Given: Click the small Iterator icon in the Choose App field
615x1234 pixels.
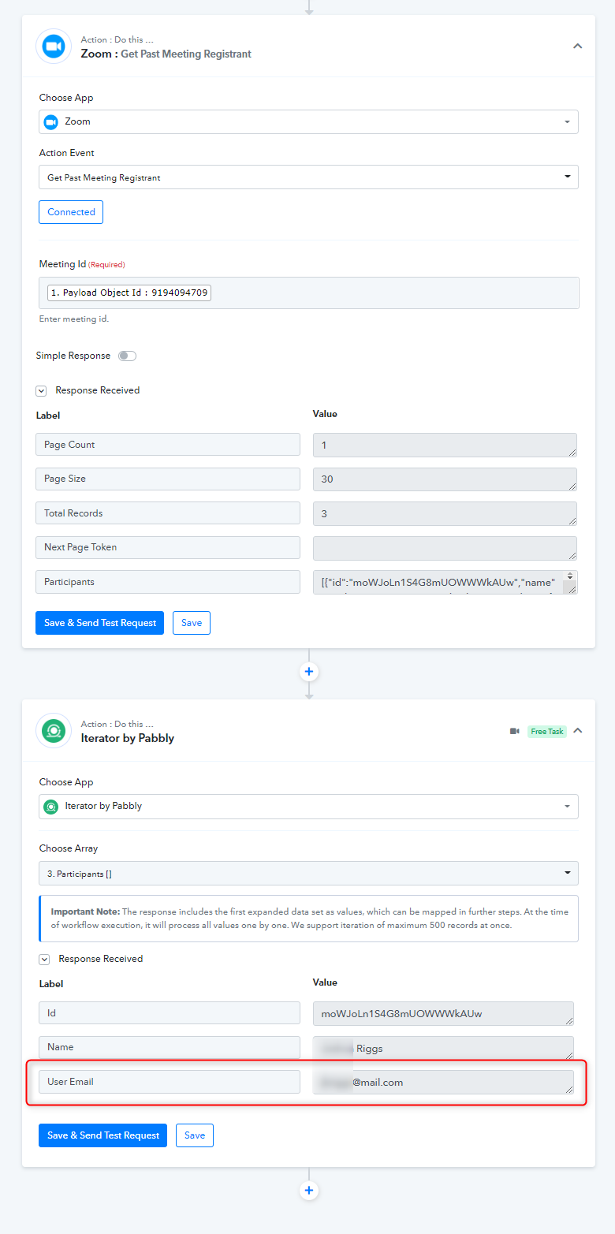Looking at the screenshot, I should pos(51,807).
